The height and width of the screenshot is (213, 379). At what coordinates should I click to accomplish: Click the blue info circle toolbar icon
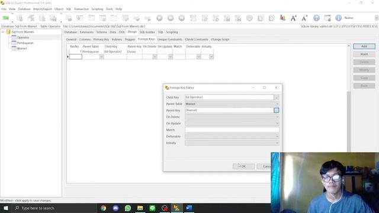point(338,18)
